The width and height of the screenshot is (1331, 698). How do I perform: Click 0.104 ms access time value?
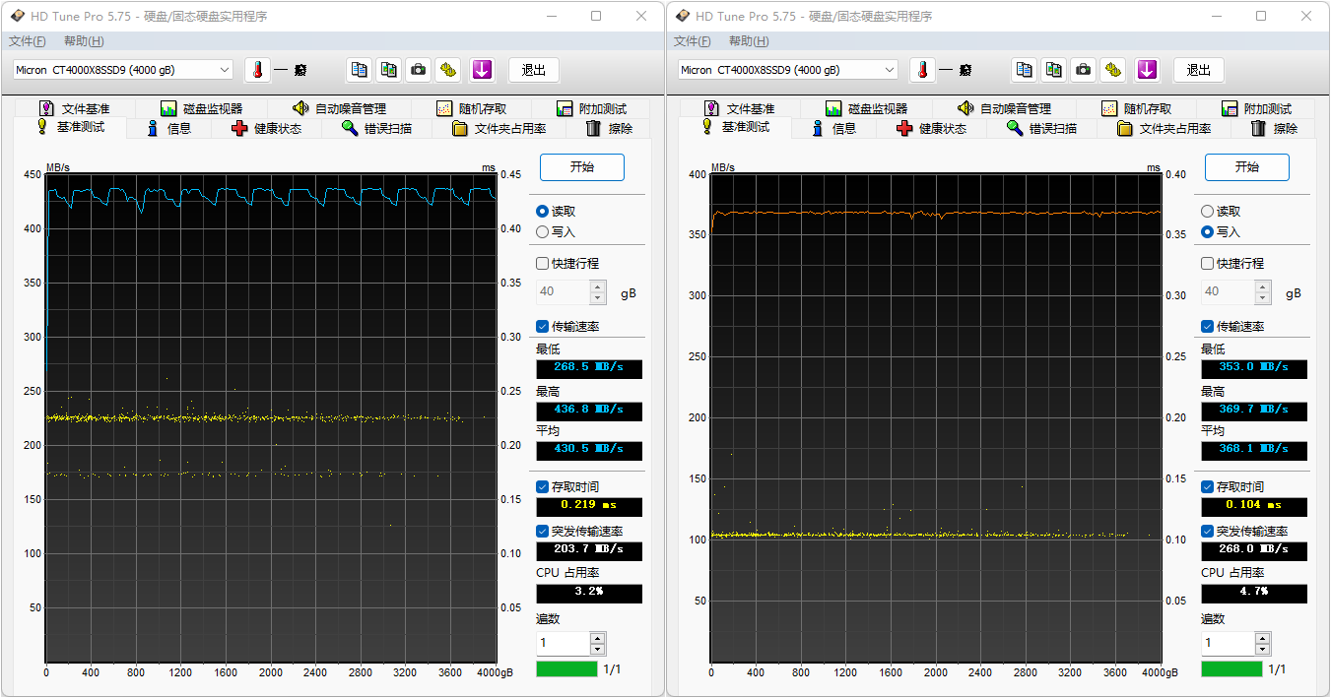coord(1254,506)
